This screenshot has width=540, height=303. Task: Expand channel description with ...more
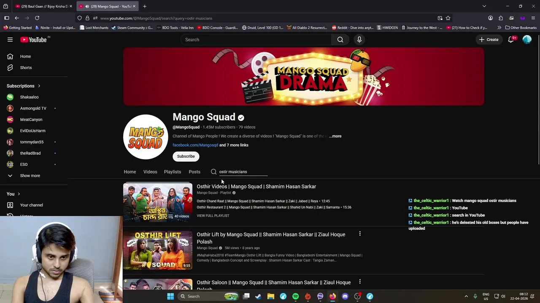coord(335,136)
